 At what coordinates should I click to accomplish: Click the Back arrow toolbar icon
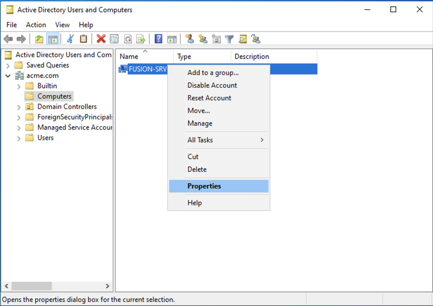pos(8,39)
